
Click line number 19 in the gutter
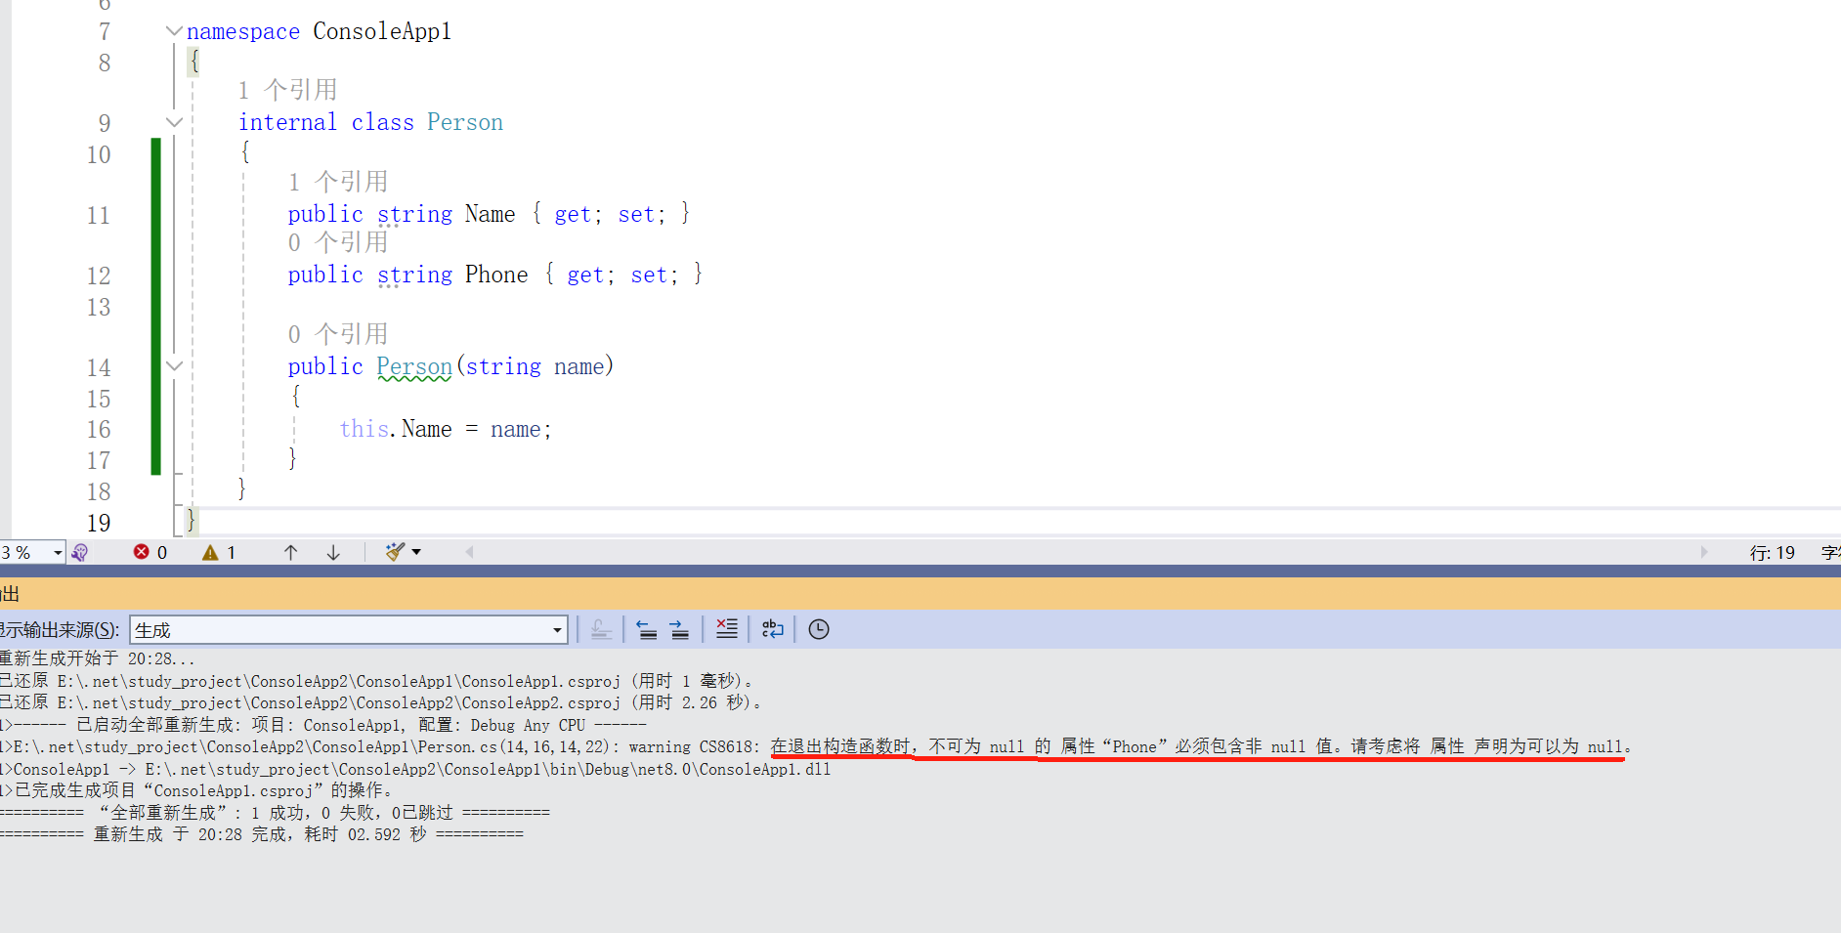[x=99, y=523]
